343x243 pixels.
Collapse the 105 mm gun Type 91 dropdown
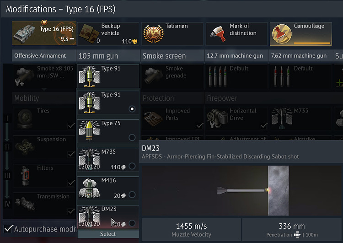tap(108, 76)
